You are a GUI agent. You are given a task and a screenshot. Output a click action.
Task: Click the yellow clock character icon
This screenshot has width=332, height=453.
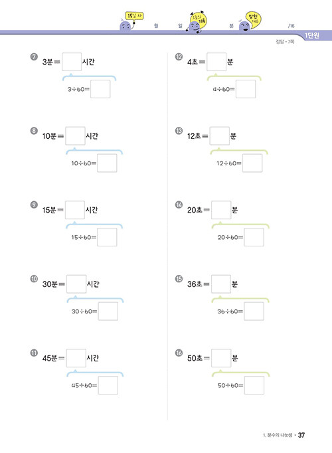[x=197, y=22]
